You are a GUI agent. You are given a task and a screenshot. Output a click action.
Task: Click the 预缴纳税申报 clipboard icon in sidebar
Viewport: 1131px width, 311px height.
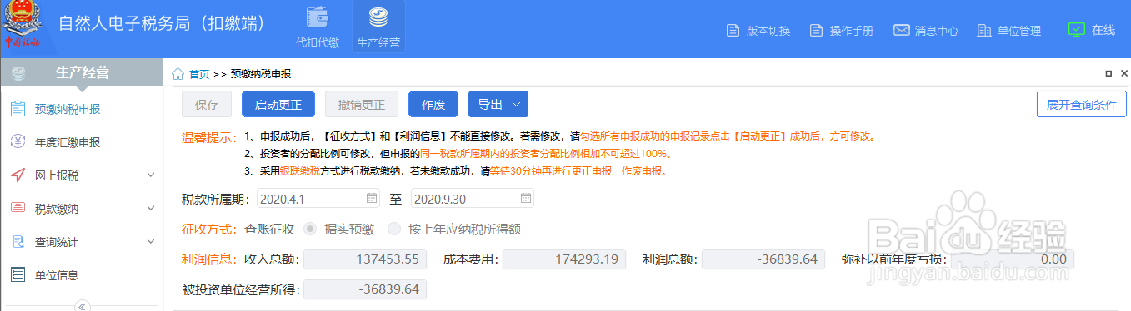[x=18, y=109]
